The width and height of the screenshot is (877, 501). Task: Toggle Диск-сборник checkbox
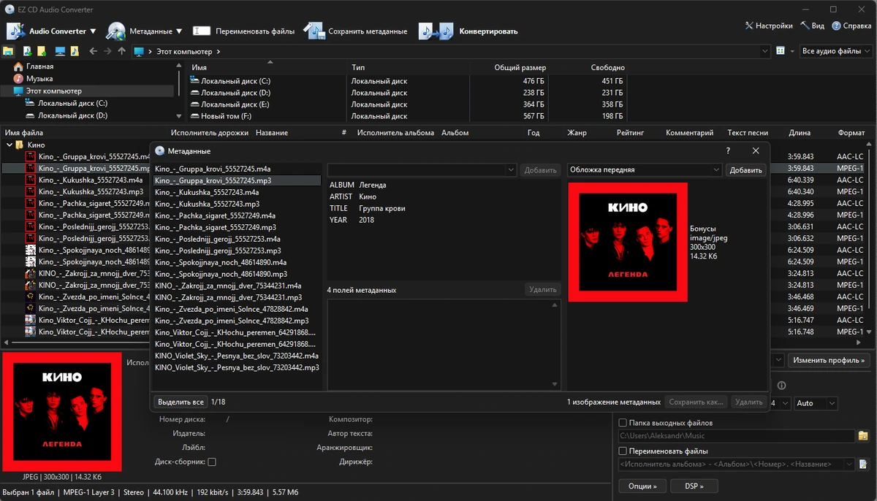pyautogui.click(x=212, y=462)
